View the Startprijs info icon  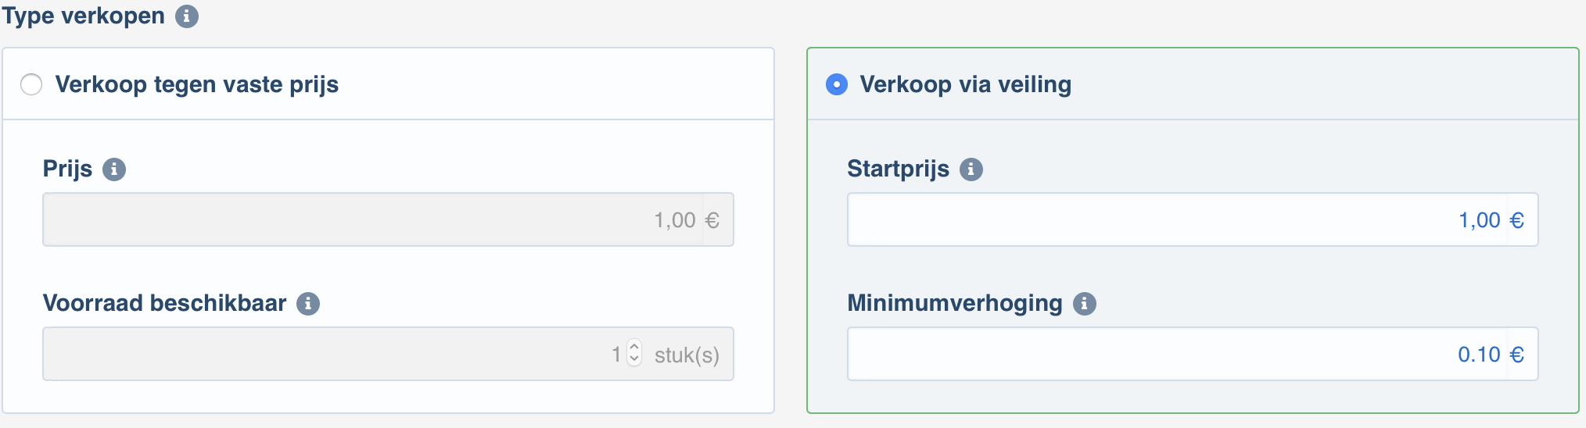(971, 169)
